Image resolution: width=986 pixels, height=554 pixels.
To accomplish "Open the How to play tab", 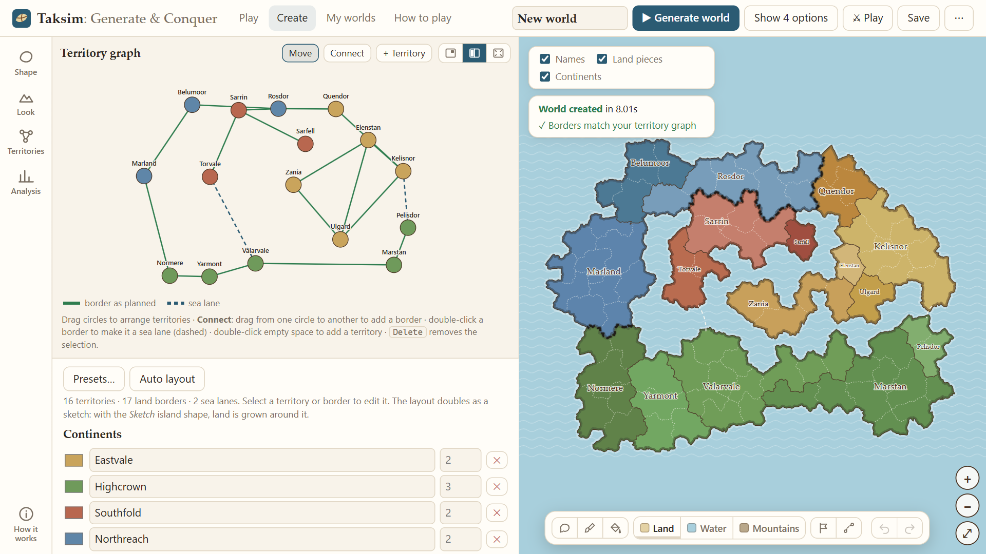I will click(x=423, y=18).
